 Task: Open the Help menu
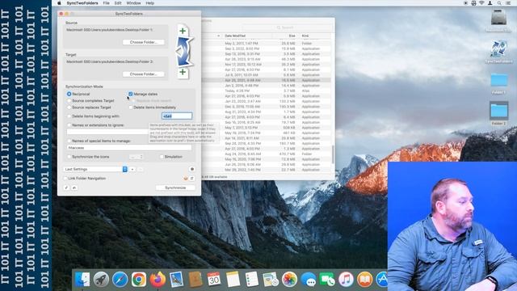click(150, 3)
